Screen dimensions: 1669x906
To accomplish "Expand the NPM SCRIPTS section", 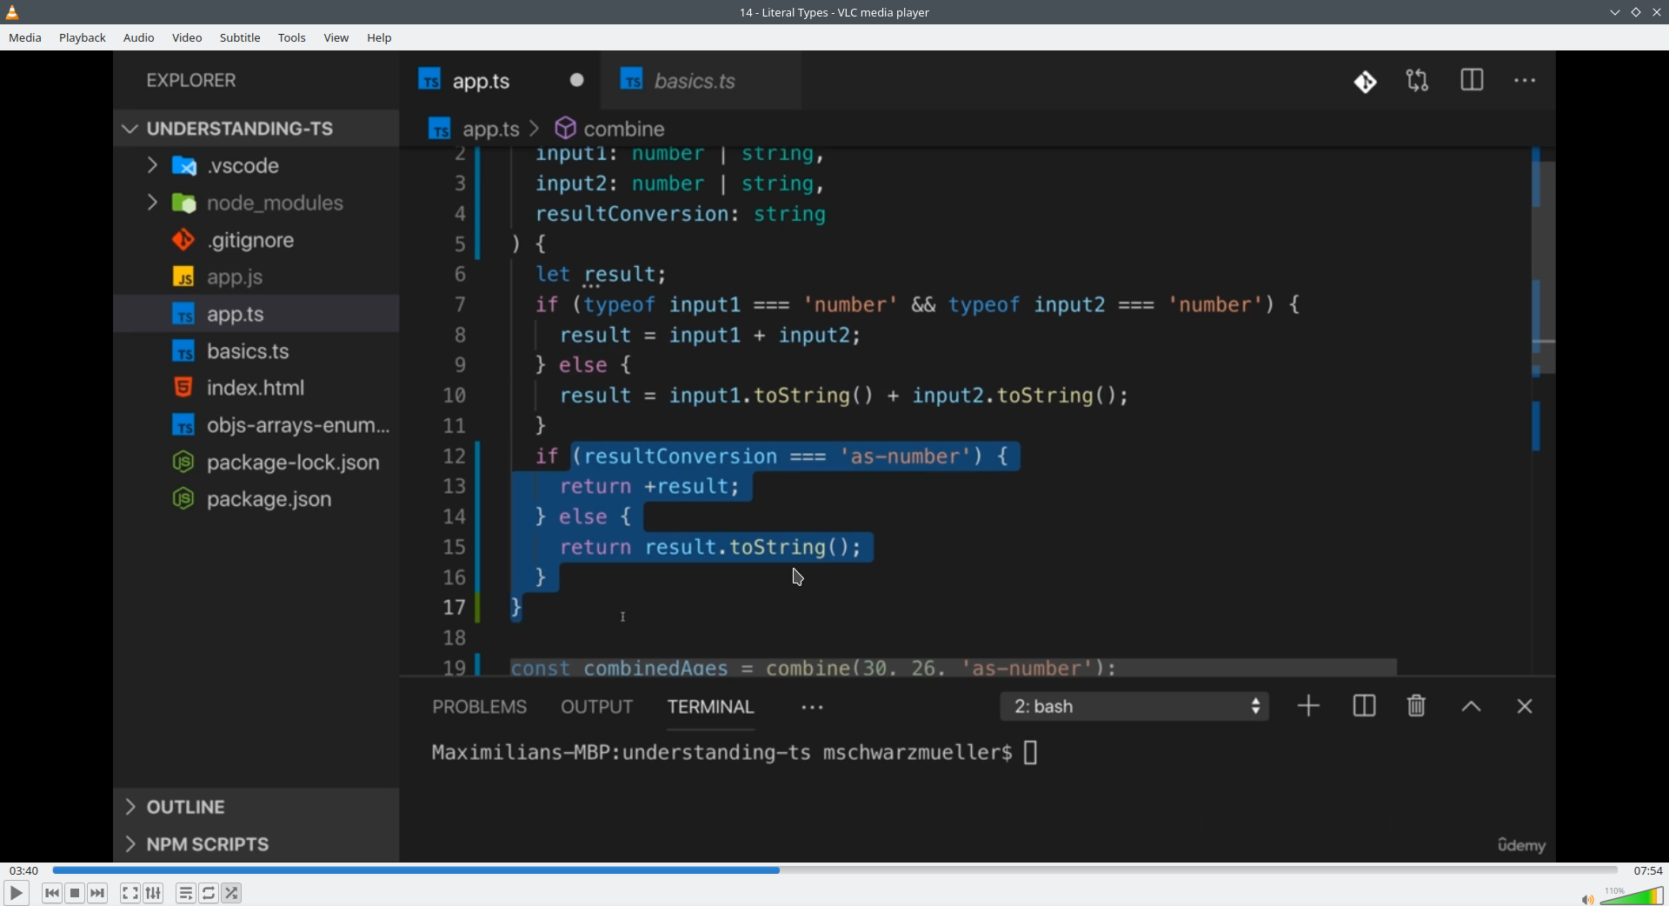I will [256, 844].
